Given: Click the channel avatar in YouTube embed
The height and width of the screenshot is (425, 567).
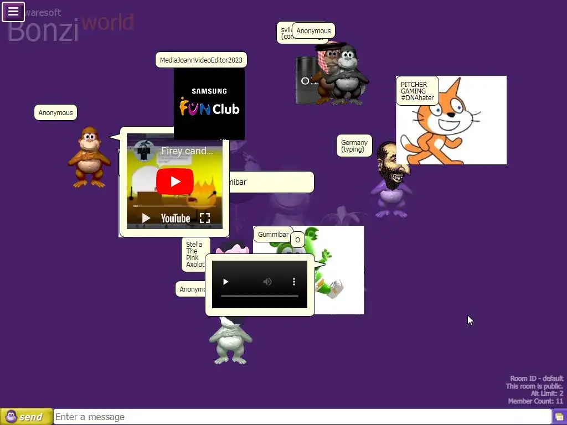Looking at the screenshot, I should pos(145,150).
